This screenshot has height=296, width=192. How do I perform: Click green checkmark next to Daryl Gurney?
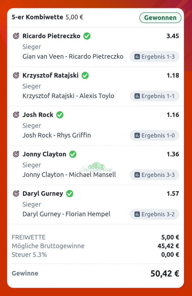coord(69,193)
